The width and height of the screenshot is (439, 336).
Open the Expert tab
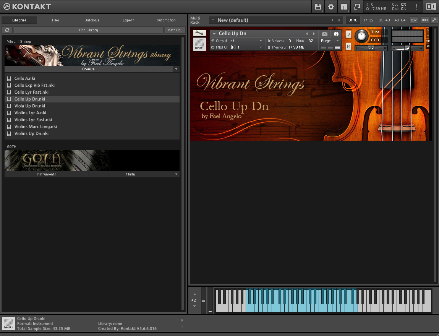click(128, 20)
